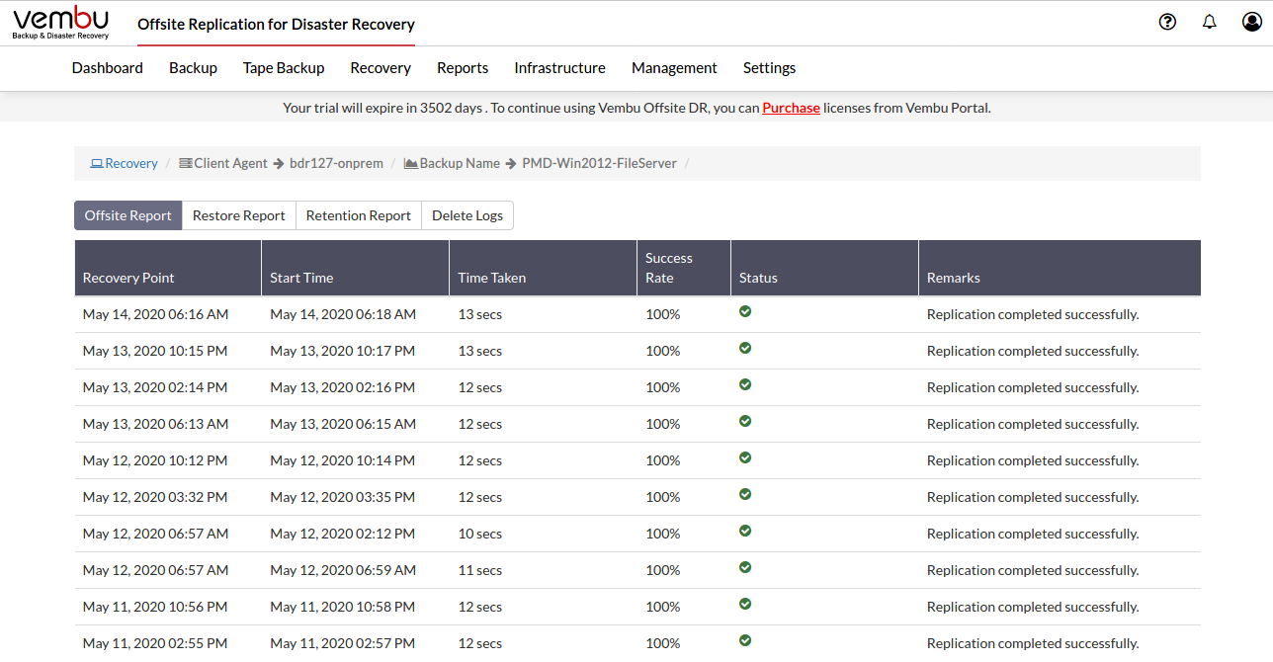Select the Offsite Report tab
This screenshot has width=1273, height=662.
[x=128, y=215]
